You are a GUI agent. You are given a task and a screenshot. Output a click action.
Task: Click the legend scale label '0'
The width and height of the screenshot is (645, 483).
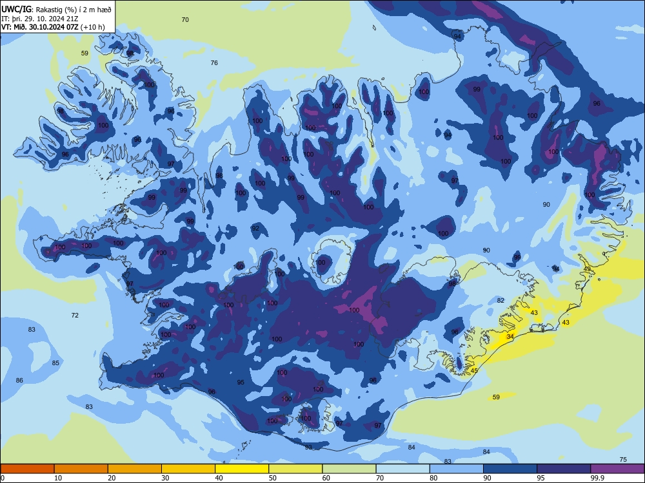click(3, 478)
